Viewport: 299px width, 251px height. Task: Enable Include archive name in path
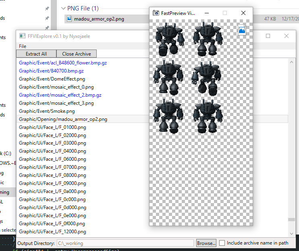[x=222, y=243]
